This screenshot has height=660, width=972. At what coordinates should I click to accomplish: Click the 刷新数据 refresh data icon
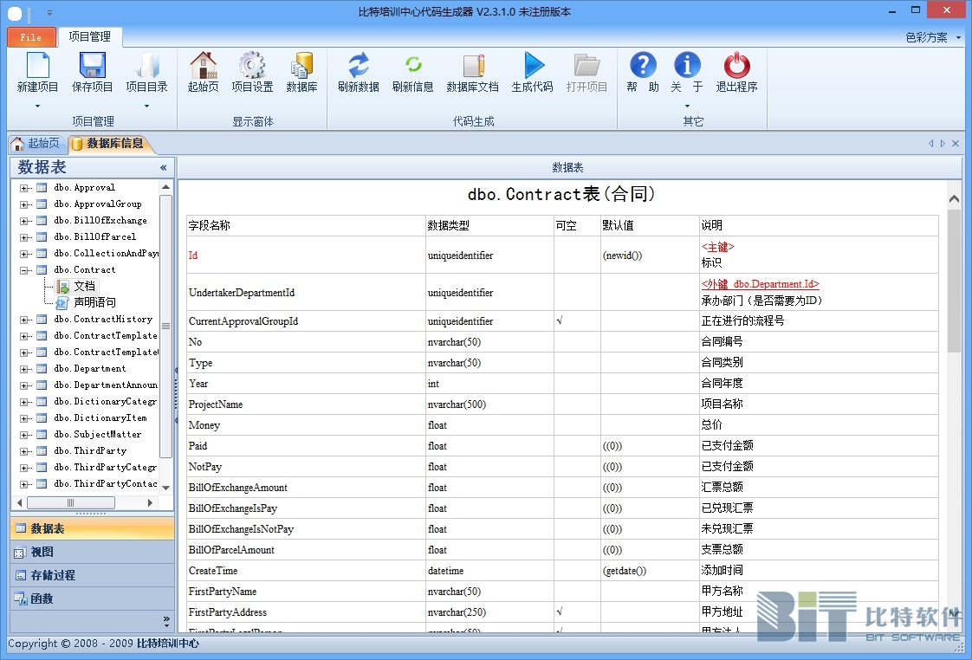coord(359,66)
